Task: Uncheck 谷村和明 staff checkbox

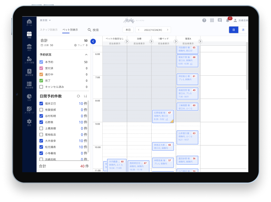Action: (41, 116)
